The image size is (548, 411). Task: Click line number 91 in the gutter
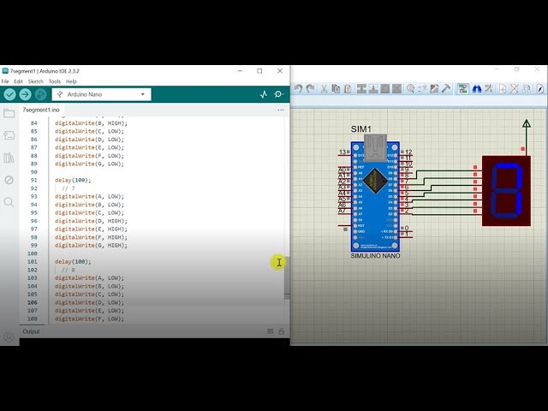33,181
